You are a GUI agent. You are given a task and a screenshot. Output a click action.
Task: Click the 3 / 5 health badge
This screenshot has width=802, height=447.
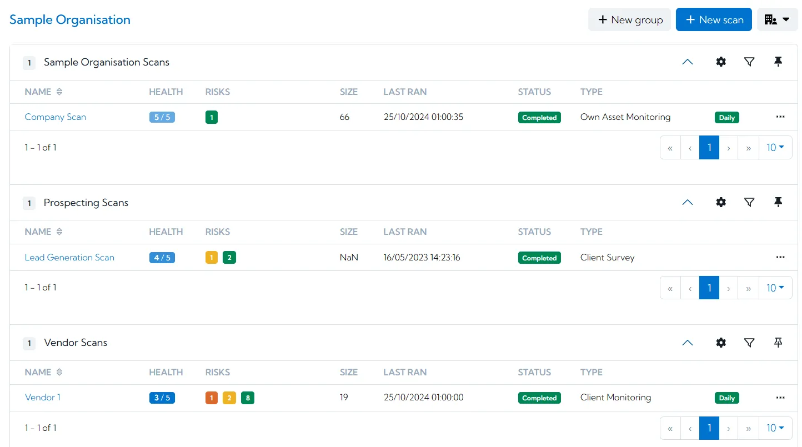(162, 398)
